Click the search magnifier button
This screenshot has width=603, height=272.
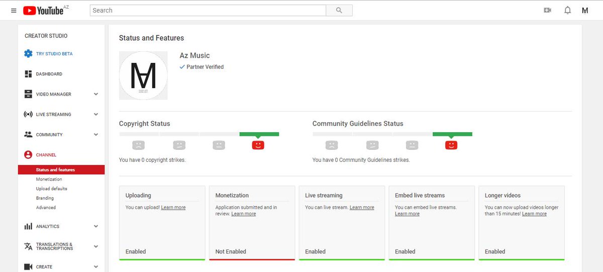339,10
